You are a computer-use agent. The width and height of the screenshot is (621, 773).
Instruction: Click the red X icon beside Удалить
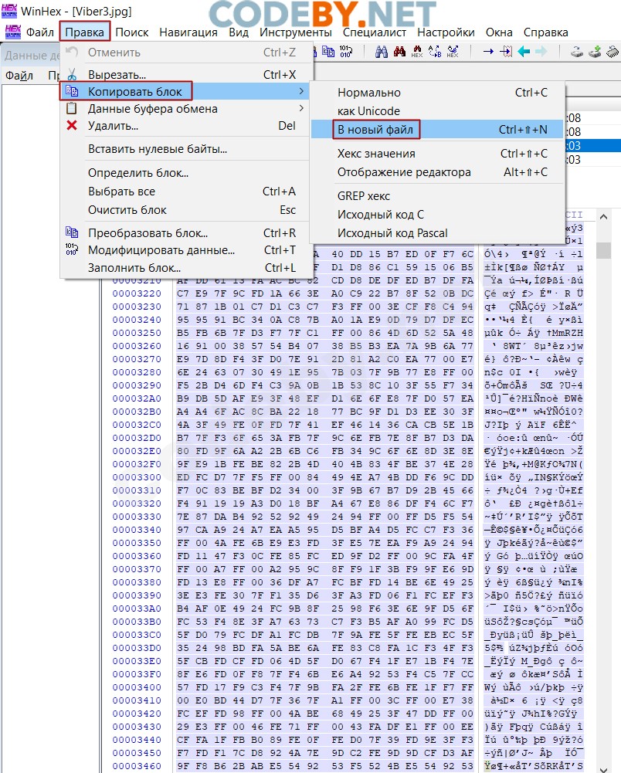[72, 125]
